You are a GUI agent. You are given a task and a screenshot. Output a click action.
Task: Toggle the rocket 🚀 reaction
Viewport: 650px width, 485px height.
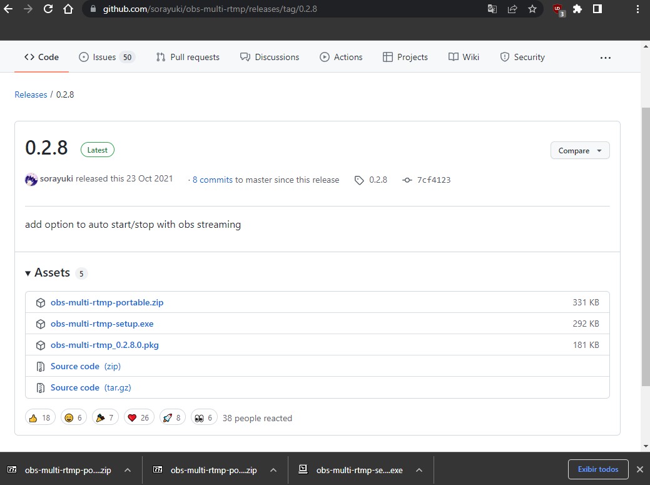tap(172, 417)
